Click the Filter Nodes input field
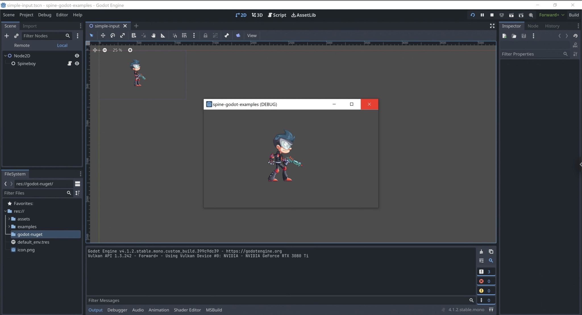Viewport: 582px width, 315px height. pyautogui.click(x=47, y=36)
